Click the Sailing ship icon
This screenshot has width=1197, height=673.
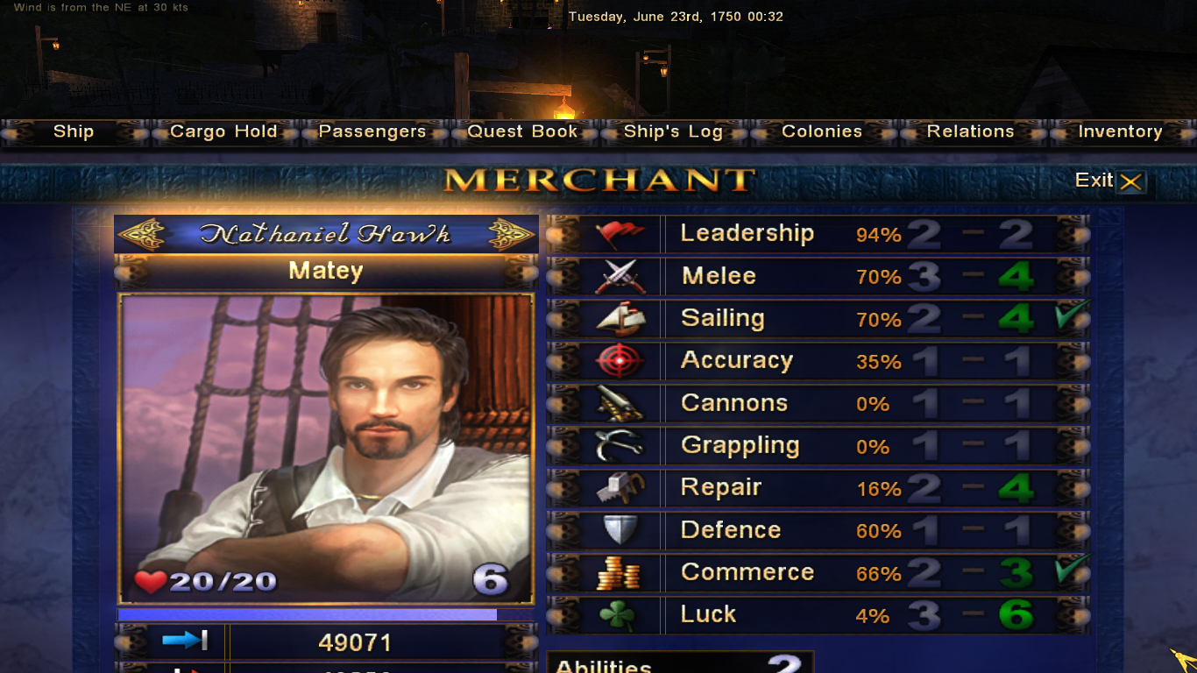point(620,319)
